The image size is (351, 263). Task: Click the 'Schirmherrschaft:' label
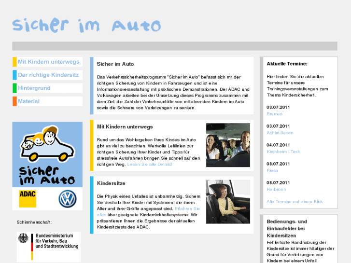(x=34, y=222)
